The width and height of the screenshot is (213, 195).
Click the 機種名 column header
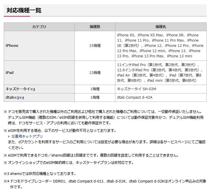pos(161,27)
